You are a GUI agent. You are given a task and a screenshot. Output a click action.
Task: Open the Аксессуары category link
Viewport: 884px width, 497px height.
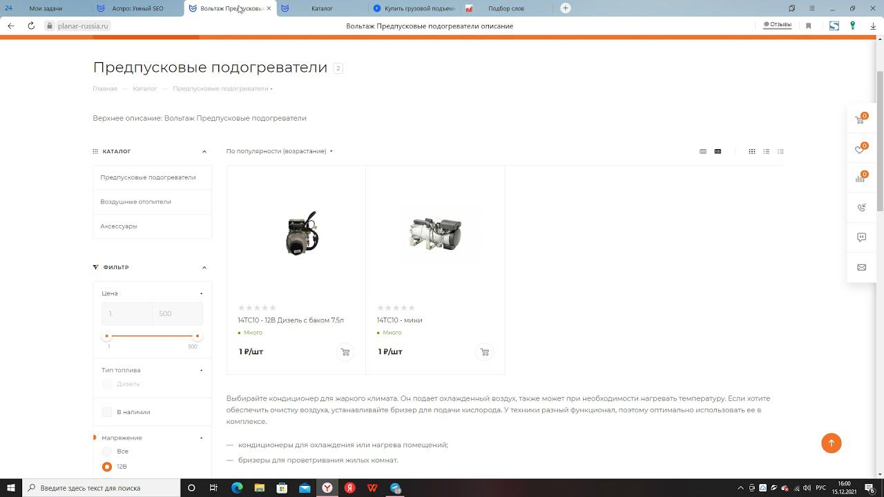click(x=119, y=226)
